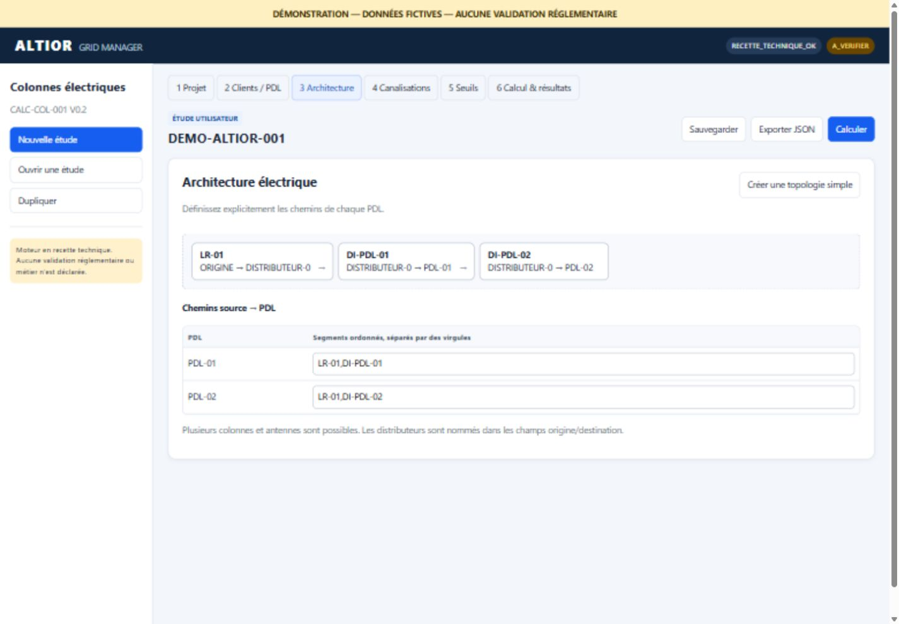Click Dupliquer in the sidebar

[76, 200]
